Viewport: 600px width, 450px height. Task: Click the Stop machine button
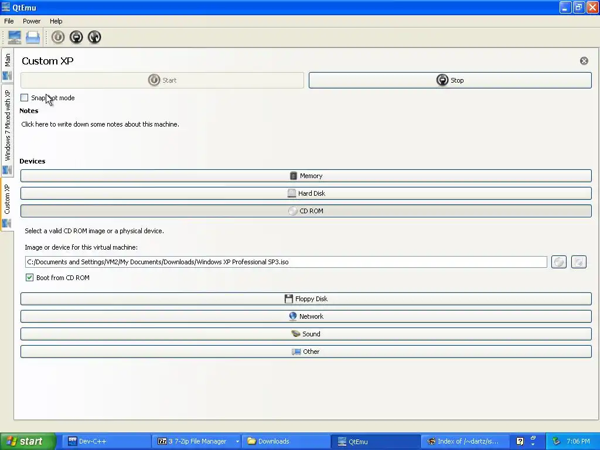(x=450, y=80)
